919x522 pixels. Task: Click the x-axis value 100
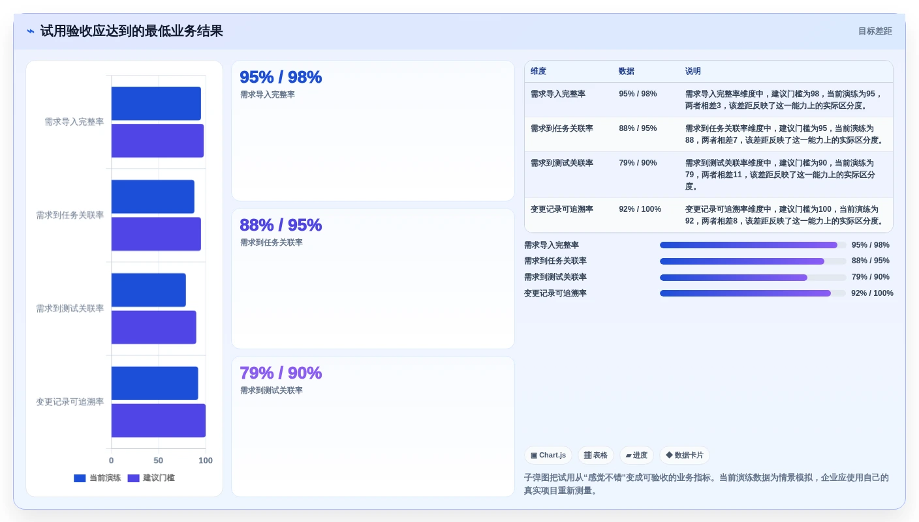(206, 461)
